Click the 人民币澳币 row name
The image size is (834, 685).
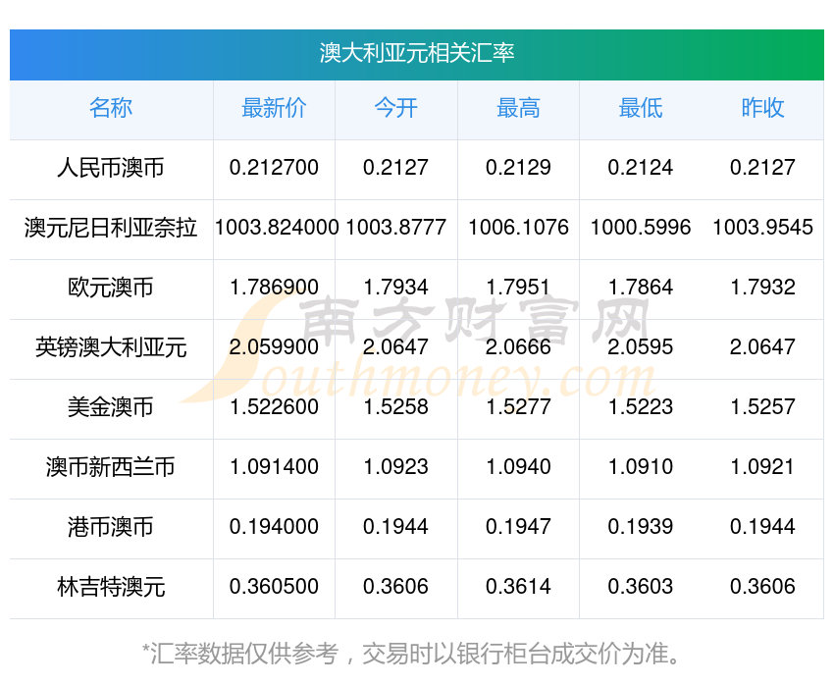coord(111,168)
